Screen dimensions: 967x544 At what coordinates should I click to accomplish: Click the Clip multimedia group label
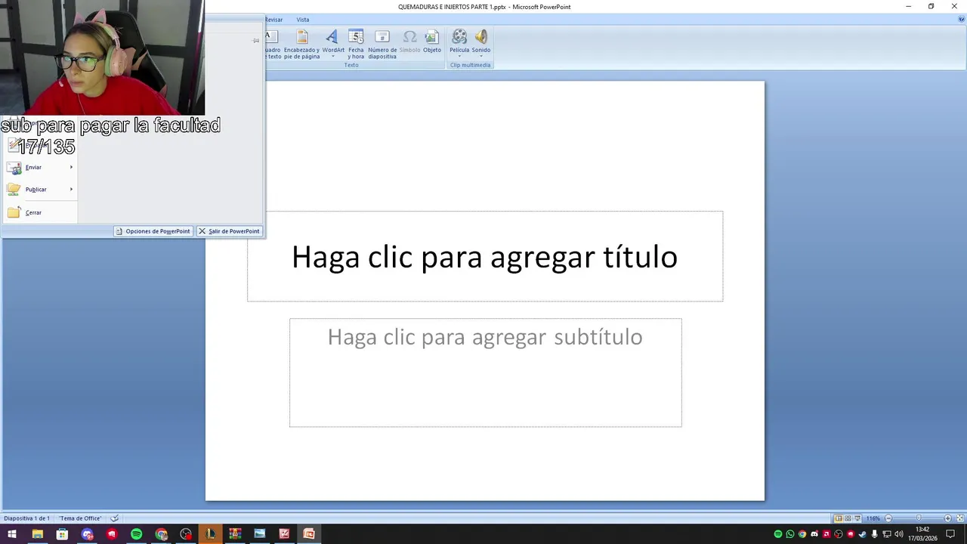pos(471,65)
